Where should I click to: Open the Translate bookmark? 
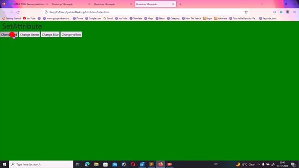[x=136, y=19]
